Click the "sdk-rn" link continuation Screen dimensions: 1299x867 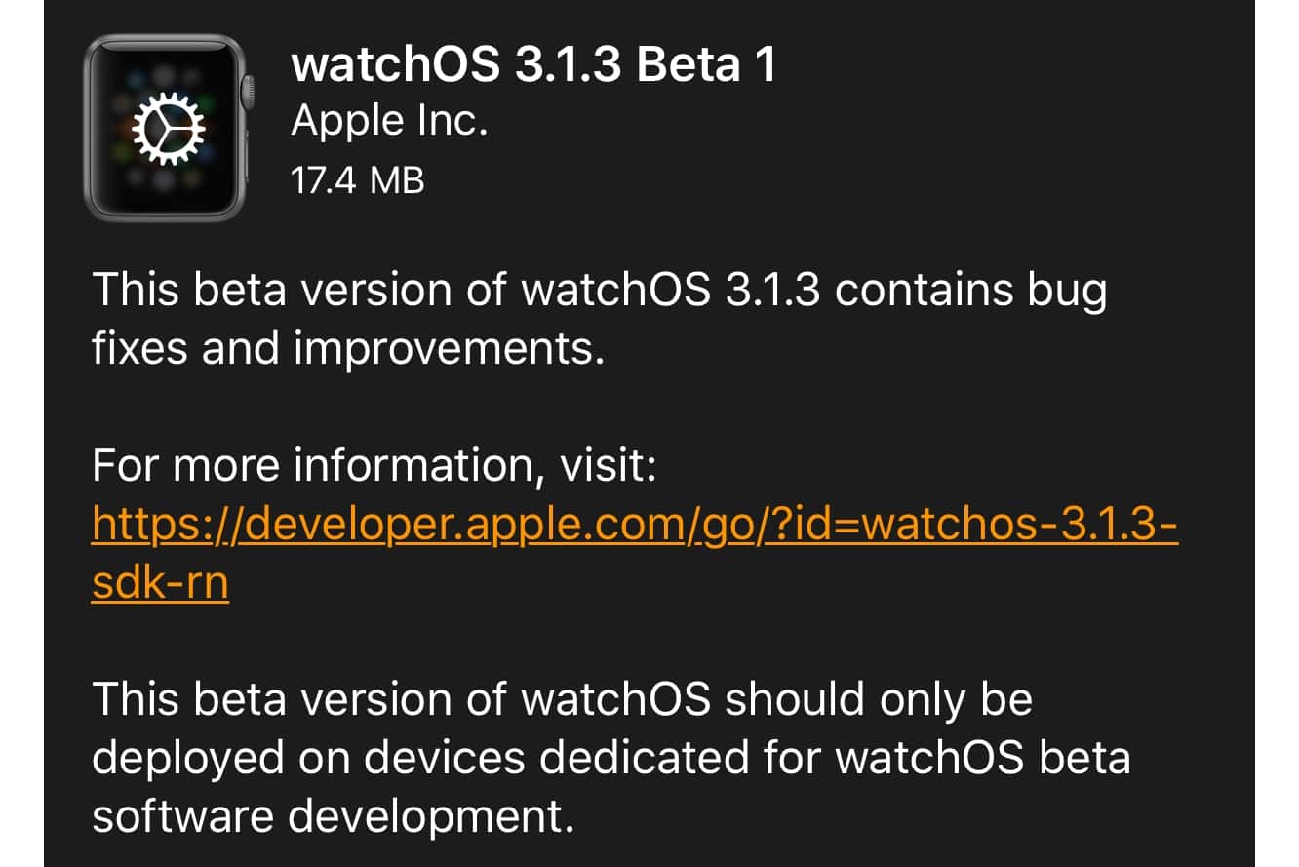(x=160, y=583)
